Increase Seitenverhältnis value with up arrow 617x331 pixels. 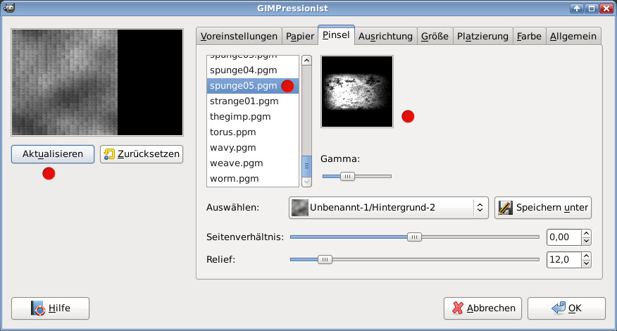(586, 233)
